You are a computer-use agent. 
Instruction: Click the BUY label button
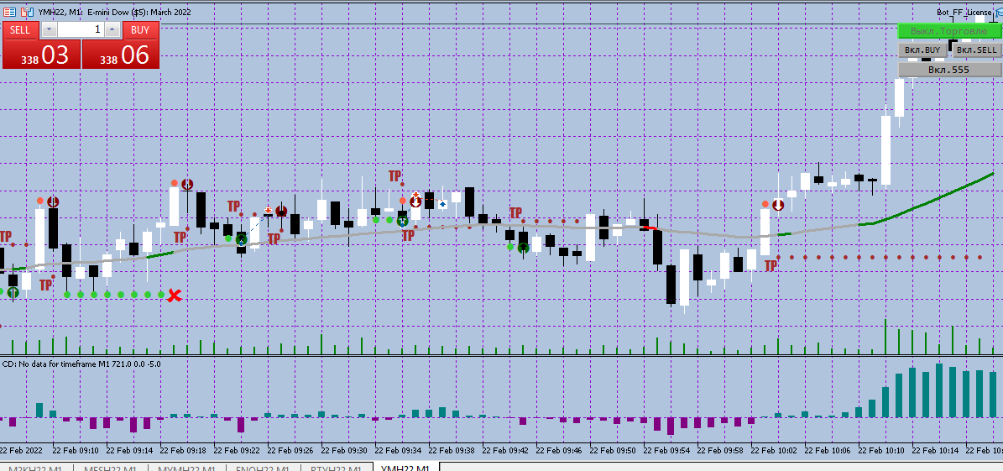pyautogui.click(x=139, y=29)
